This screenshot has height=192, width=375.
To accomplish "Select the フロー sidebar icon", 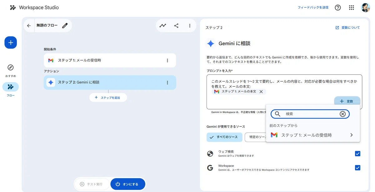I will click(11, 87).
